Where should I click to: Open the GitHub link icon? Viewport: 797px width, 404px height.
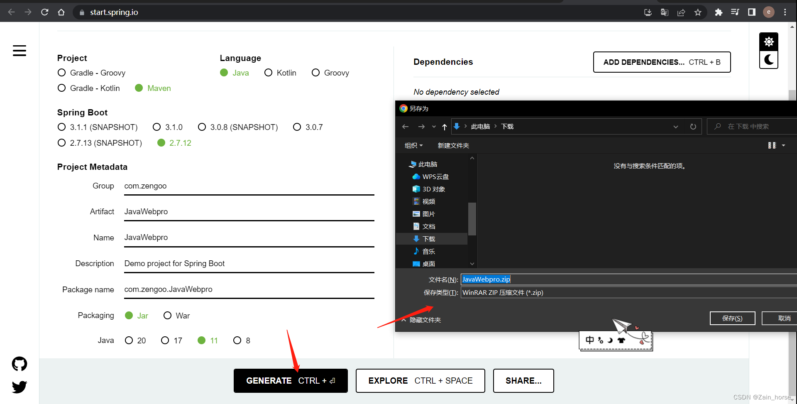20,364
